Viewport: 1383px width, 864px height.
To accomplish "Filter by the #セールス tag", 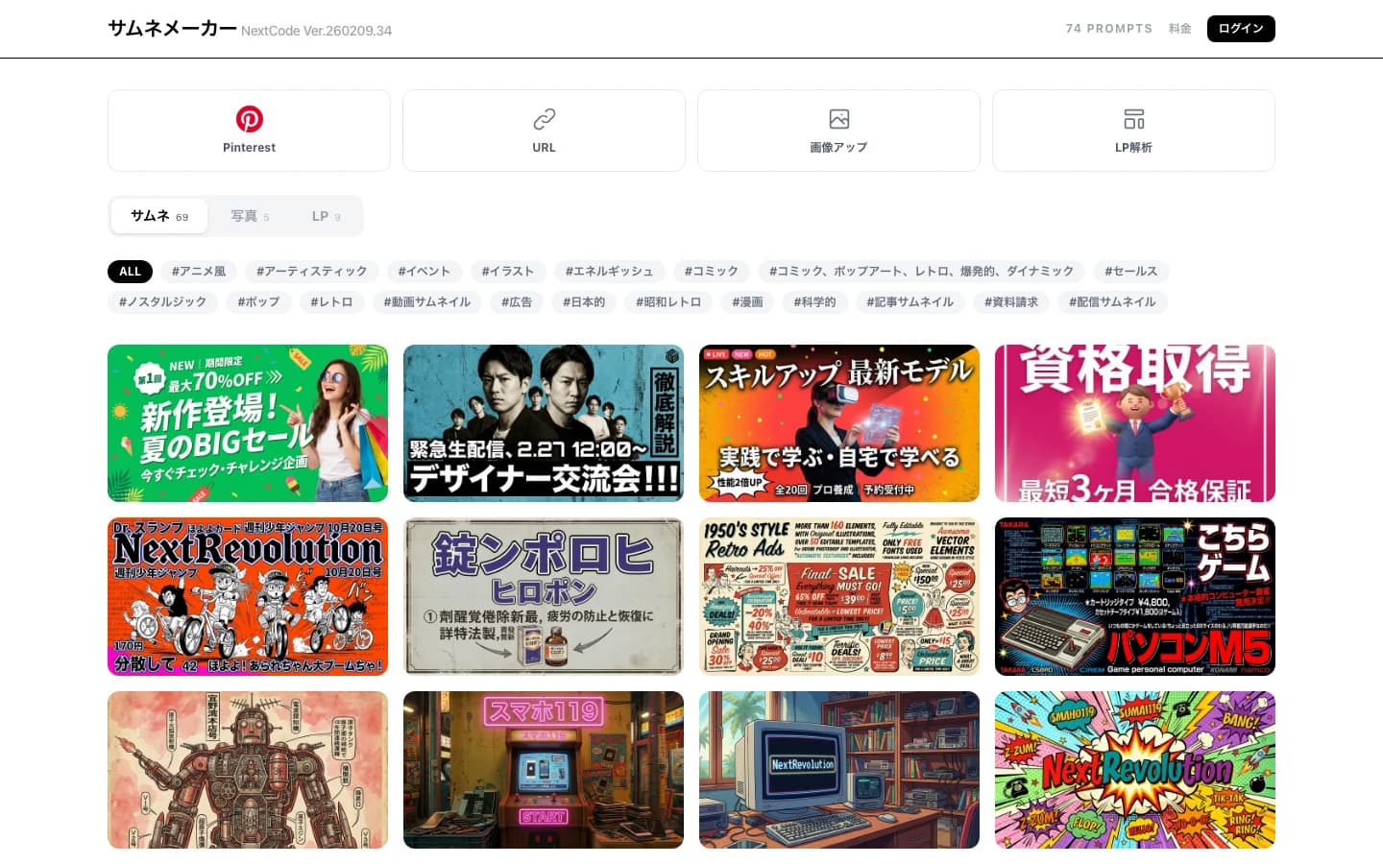I will [x=1130, y=272].
